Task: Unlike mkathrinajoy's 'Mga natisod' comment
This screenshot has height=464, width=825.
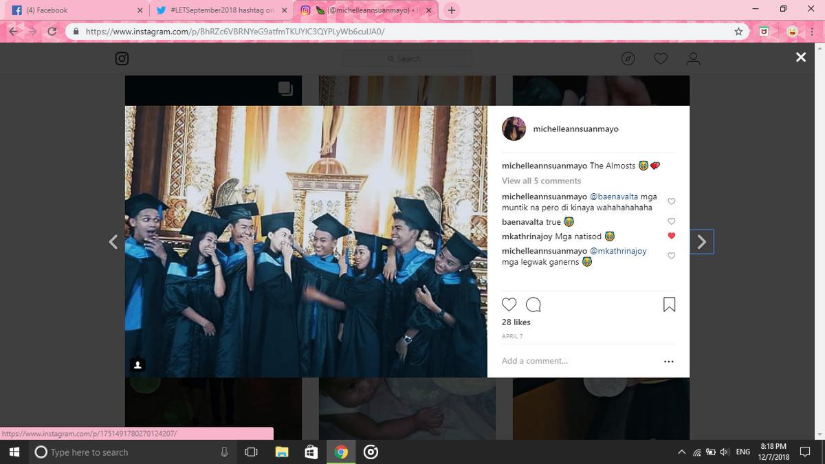Action: tap(672, 236)
